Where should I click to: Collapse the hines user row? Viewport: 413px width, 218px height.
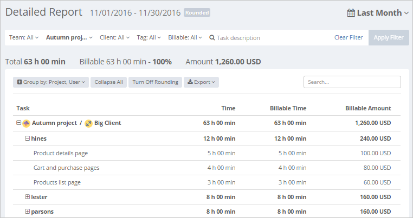pyautogui.click(x=27, y=138)
